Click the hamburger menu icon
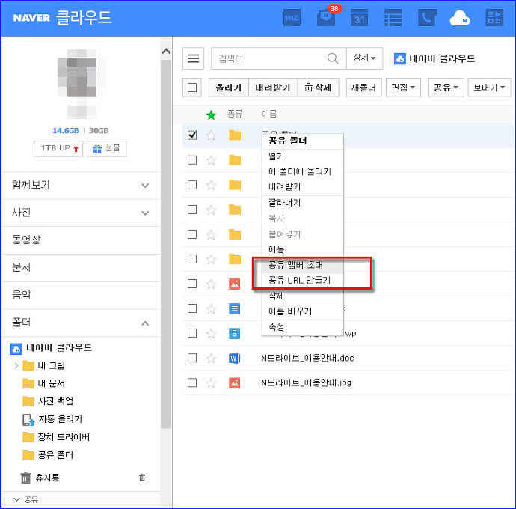516x509 pixels. [x=193, y=58]
